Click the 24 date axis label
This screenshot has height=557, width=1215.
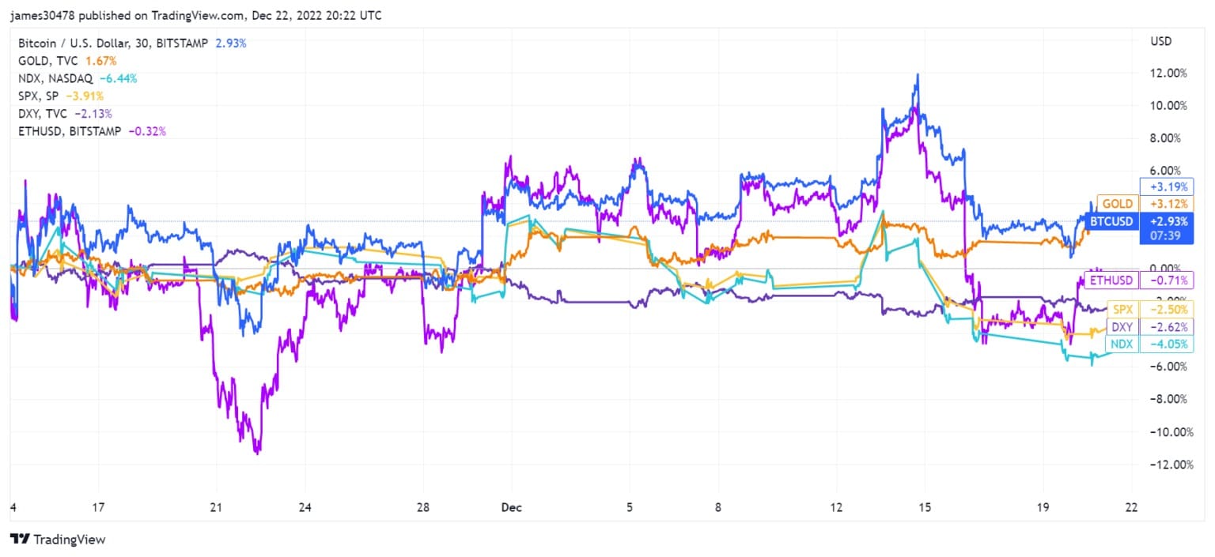(x=306, y=507)
